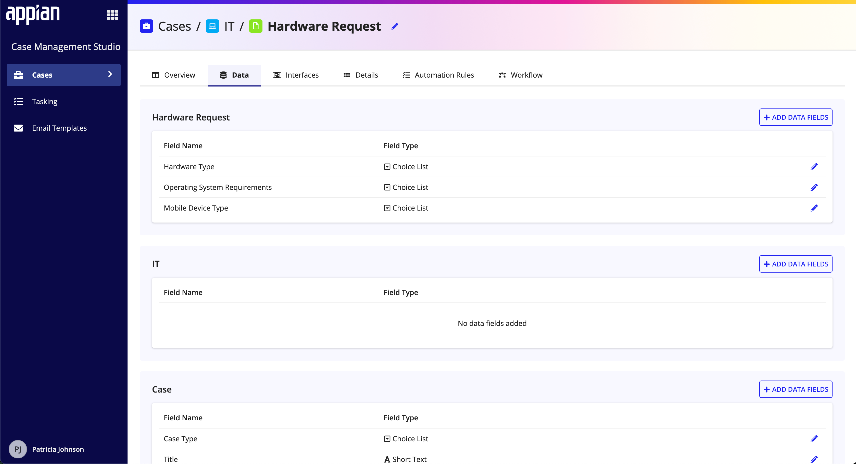Click the Mobile Device Type field name
This screenshot has height=464, width=856.
(196, 208)
